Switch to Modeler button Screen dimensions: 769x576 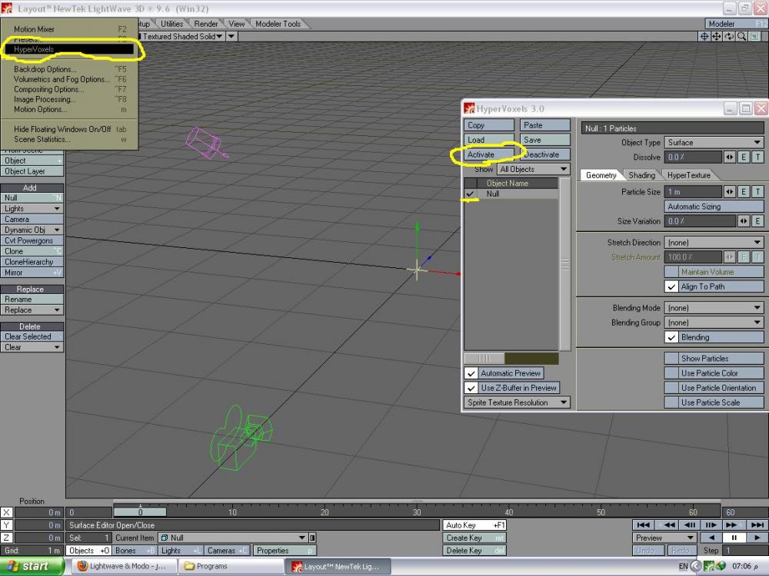tap(736, 24)
